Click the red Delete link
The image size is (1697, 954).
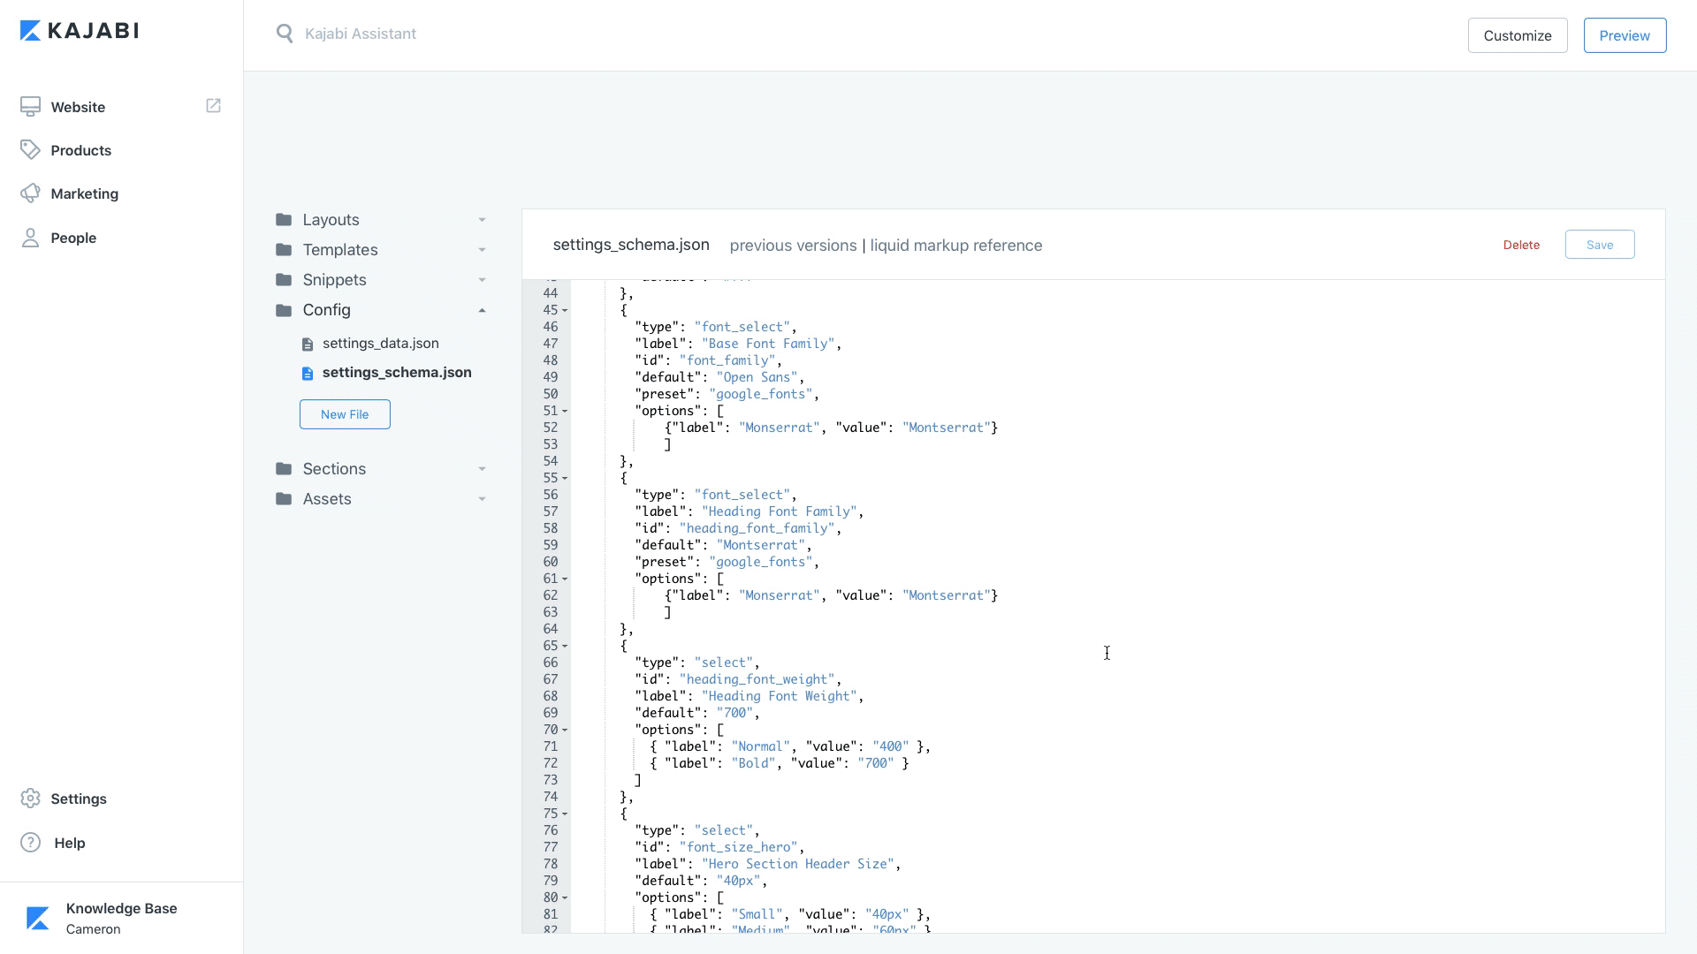[1521, 245]
